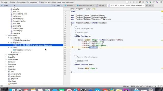
Task: Click the migrations breadcrumb
Action: click(32, 2)
